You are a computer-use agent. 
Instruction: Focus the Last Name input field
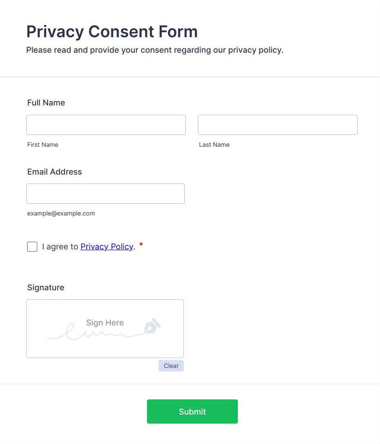click(277, 125)
